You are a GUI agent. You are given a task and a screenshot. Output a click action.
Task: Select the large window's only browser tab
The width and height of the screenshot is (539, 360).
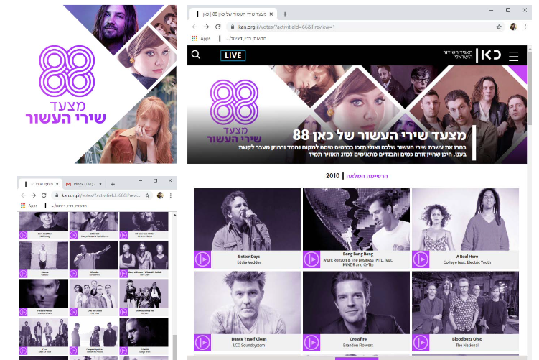coord(233,14)
